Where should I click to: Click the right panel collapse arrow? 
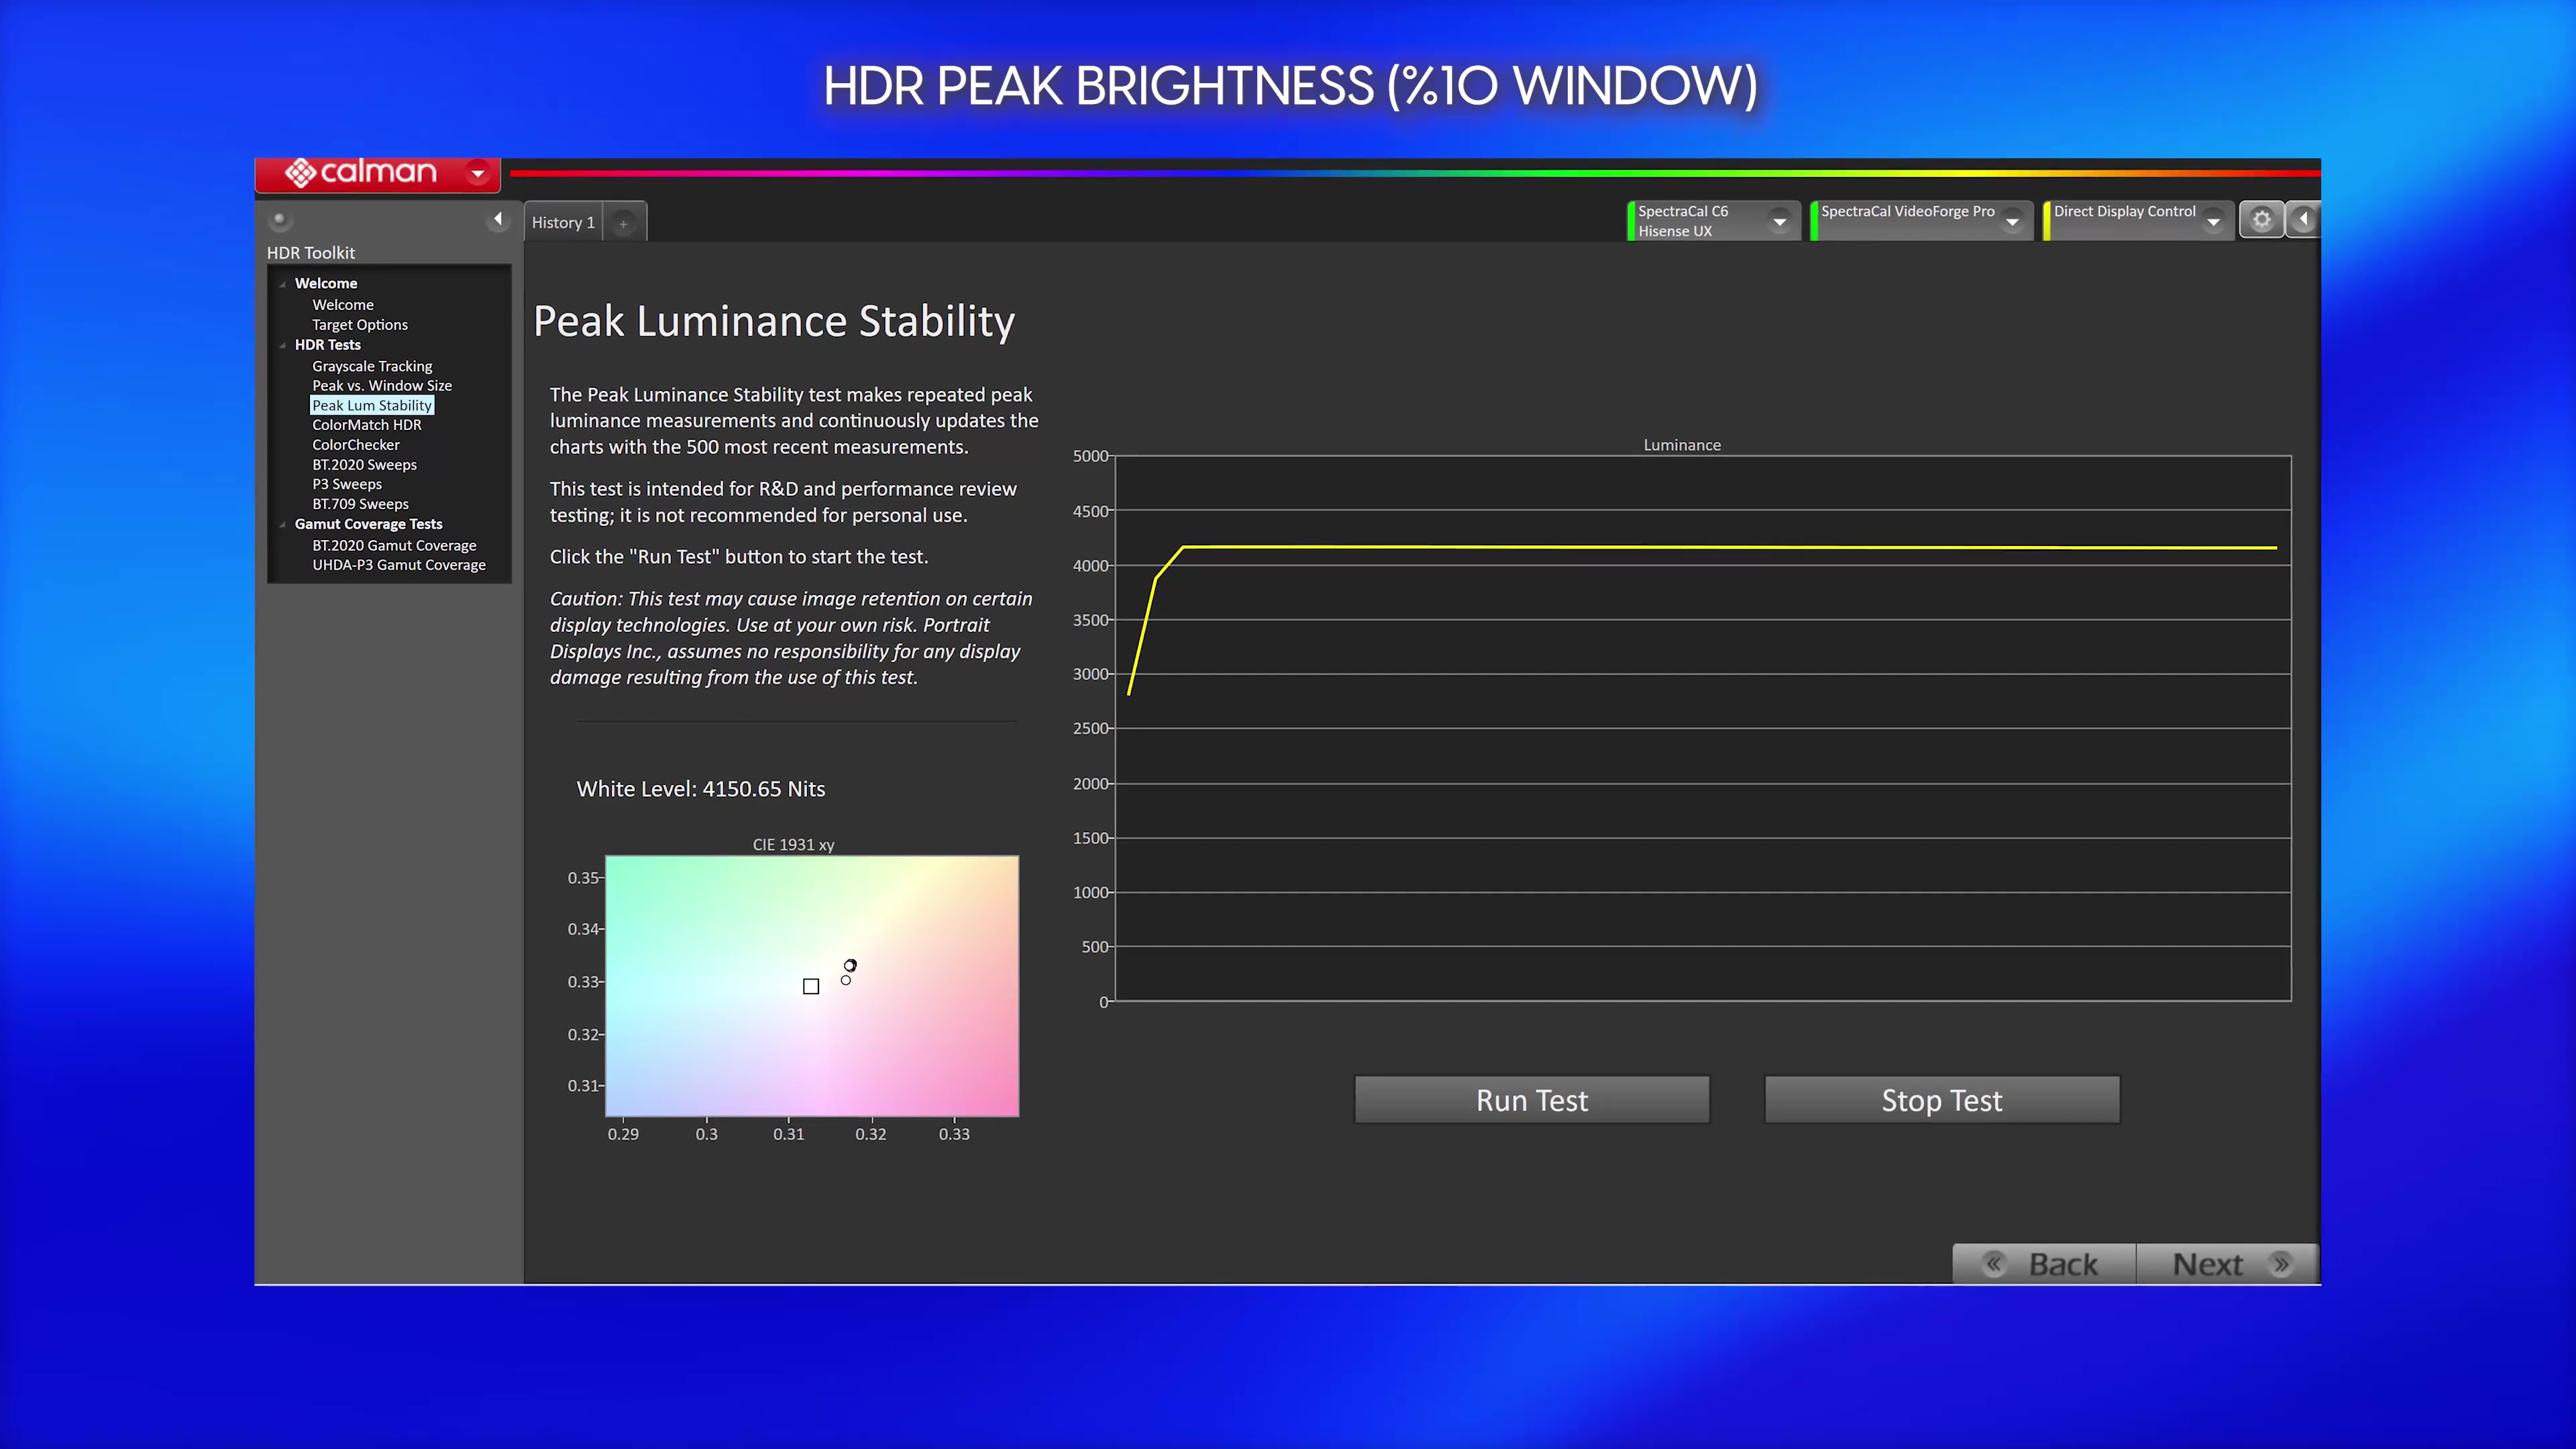click(x=2303, y=219)
